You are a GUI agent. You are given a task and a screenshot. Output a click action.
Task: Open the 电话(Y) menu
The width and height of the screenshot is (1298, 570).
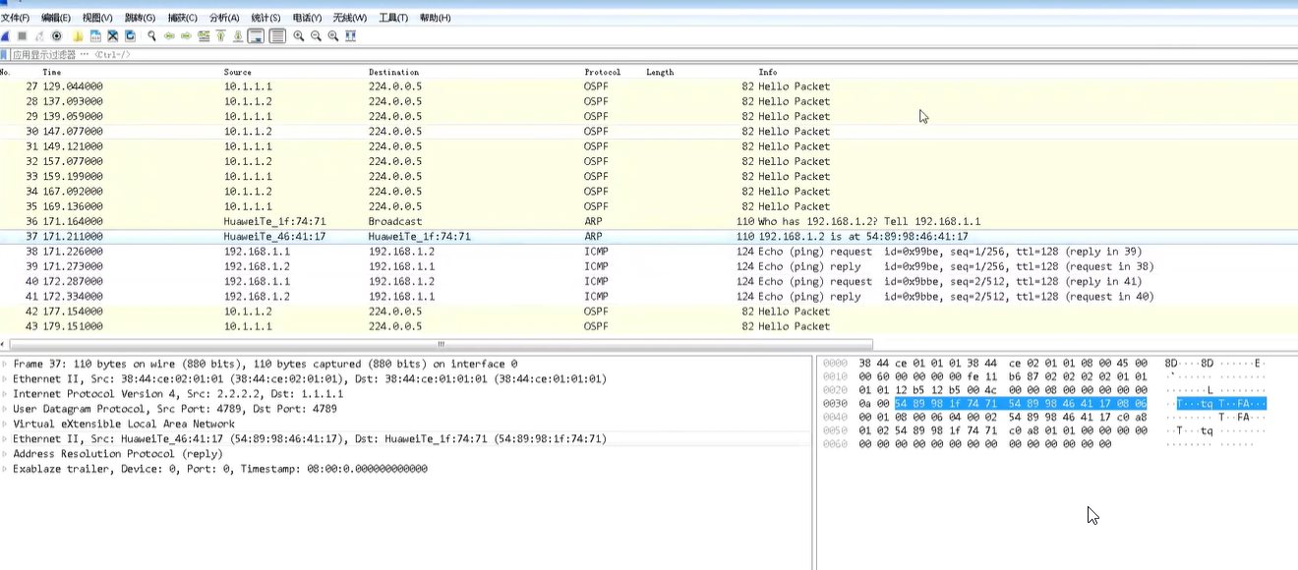click(307, 18)
